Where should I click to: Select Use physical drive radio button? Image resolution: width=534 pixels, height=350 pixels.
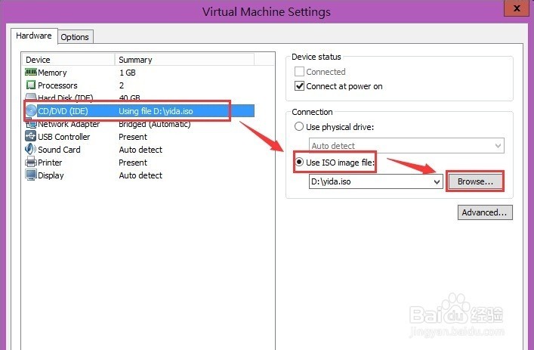click(x=299, y=127)
